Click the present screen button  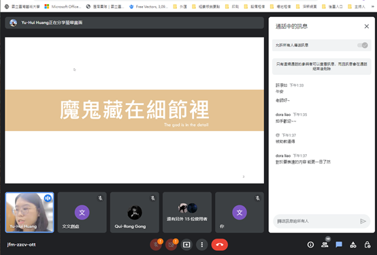tap(186, 245)
